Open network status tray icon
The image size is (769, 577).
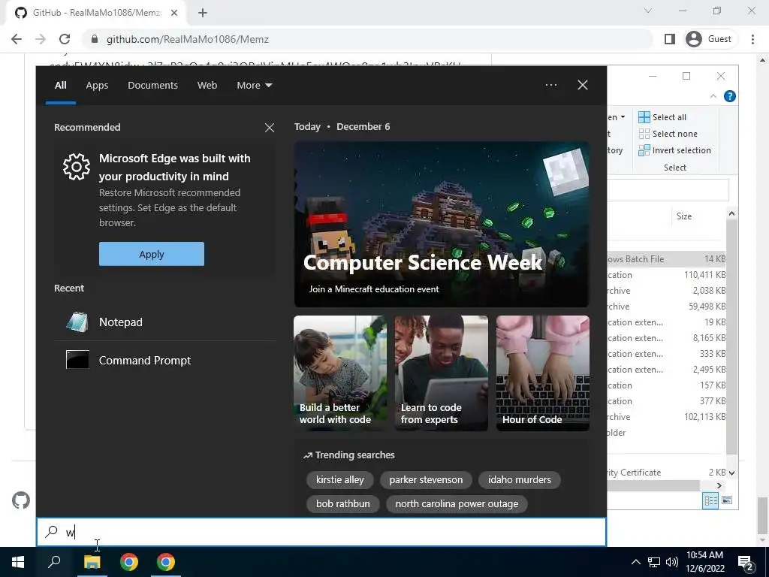654,562
